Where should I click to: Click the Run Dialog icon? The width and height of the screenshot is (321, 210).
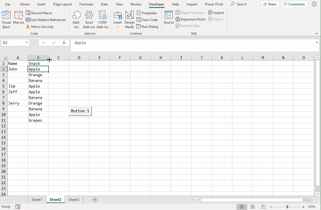pyautogui.click(x=139, y=26)
